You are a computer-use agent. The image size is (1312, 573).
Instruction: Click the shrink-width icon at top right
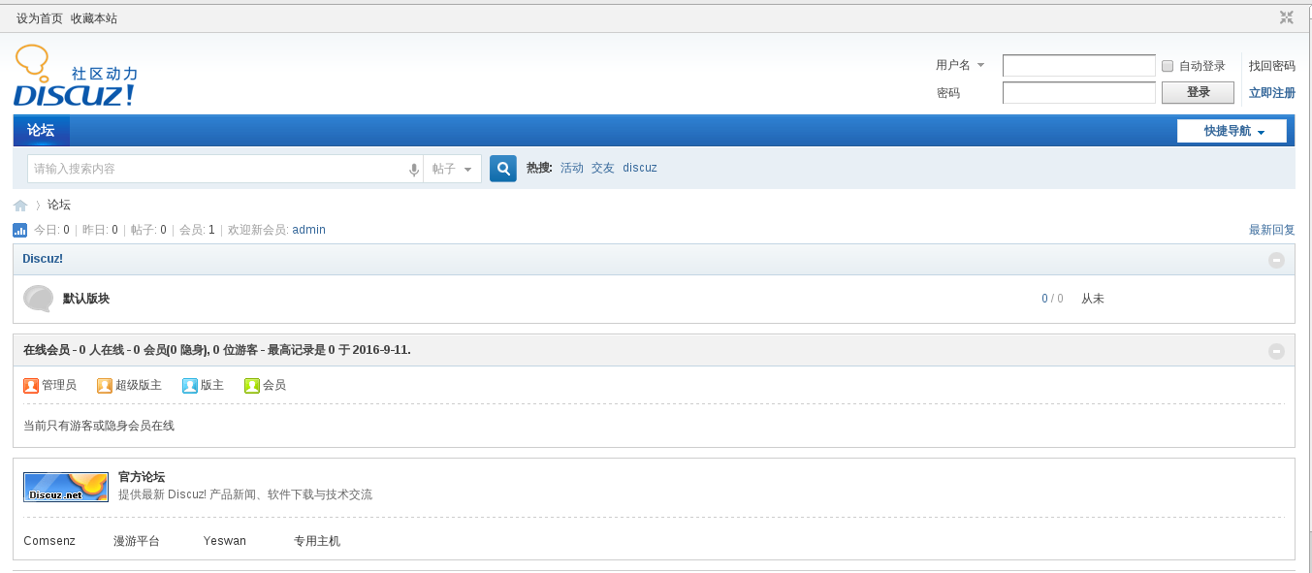coord(1287,17)
